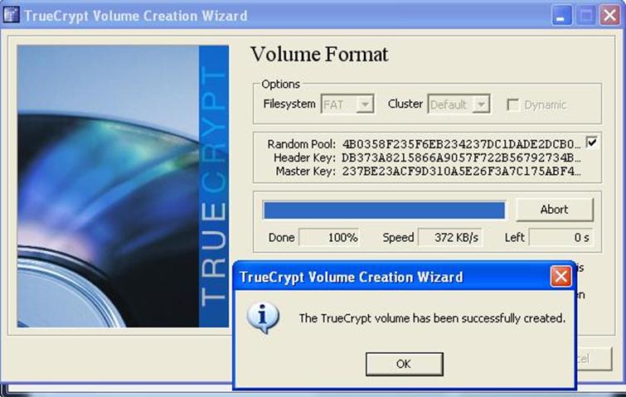This screenshot has width=626, height=397.
Task: Enable the Dynamic checkbox
Action: point(512,104)
